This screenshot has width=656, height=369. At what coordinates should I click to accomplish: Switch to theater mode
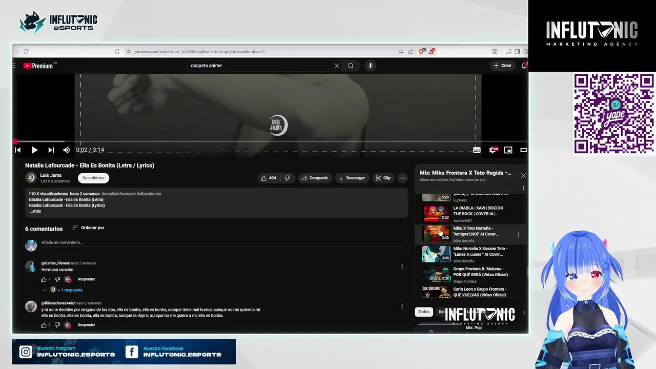[x=523, y=150]
